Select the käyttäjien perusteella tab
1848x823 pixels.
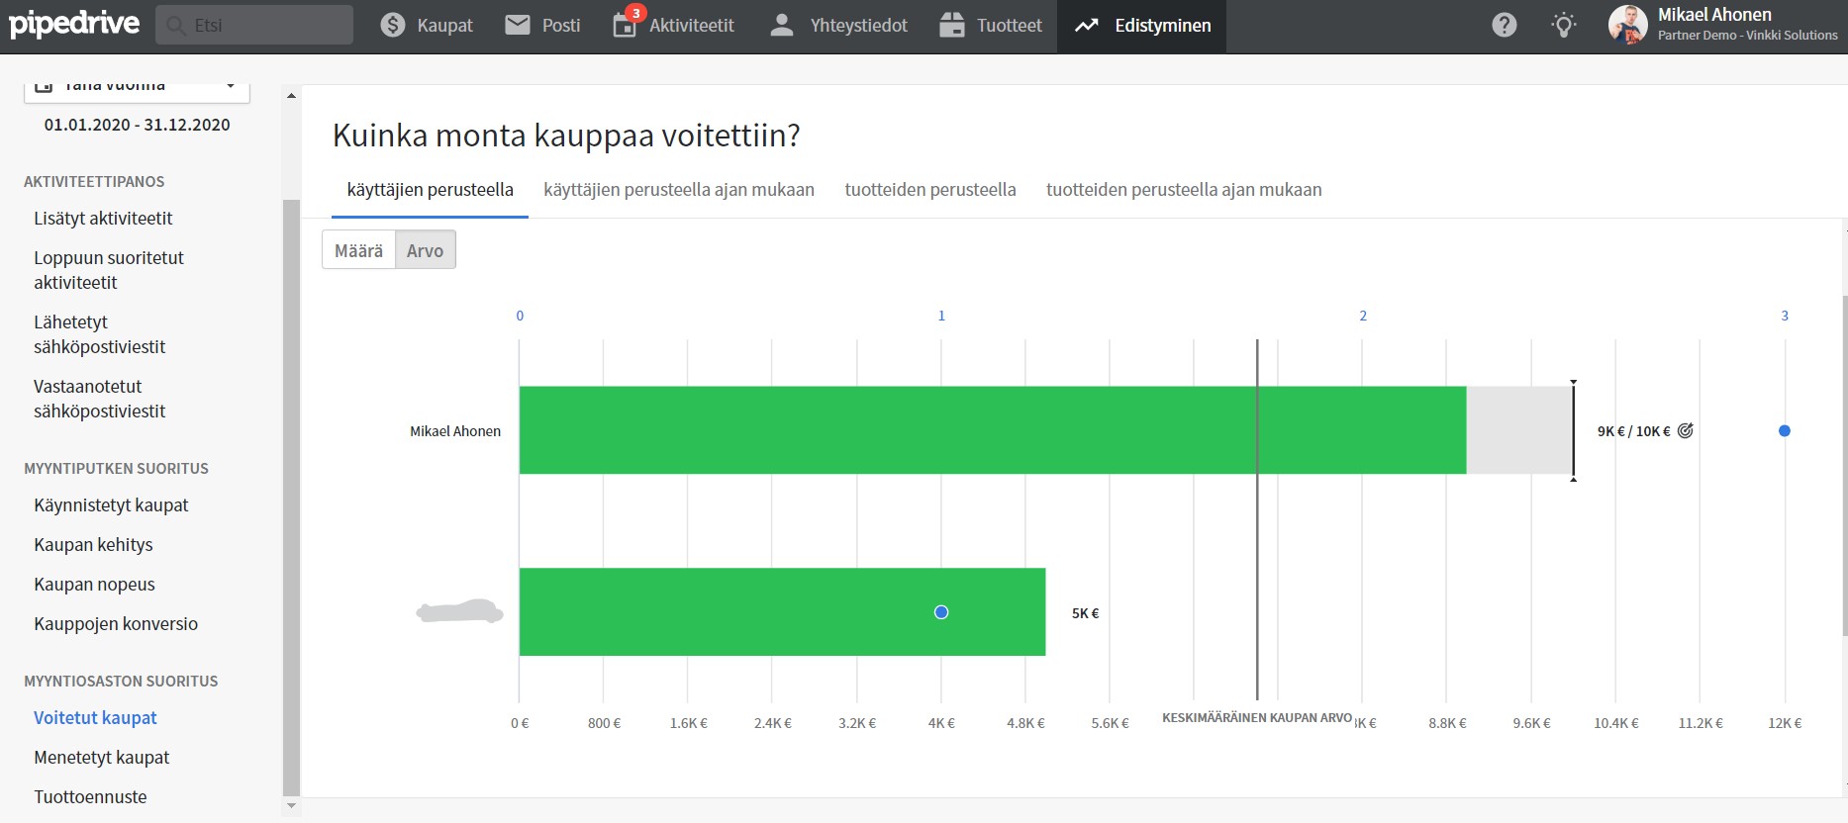(x=430, y=190)
